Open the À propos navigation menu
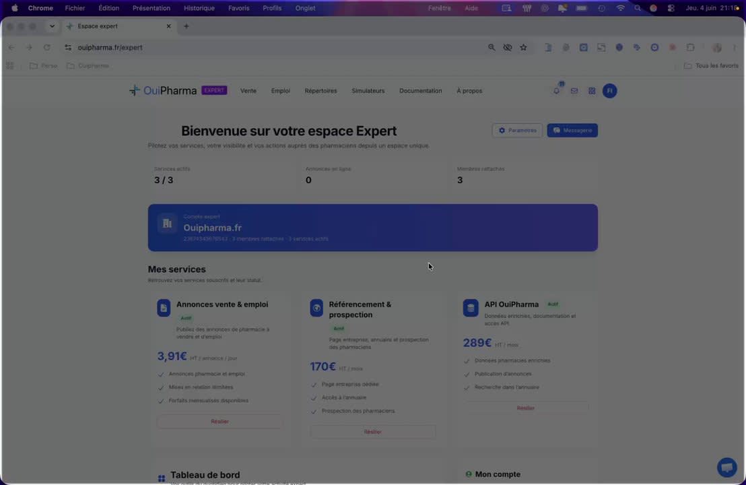Viewport: 746px width, 485px height. pos(469,91)
